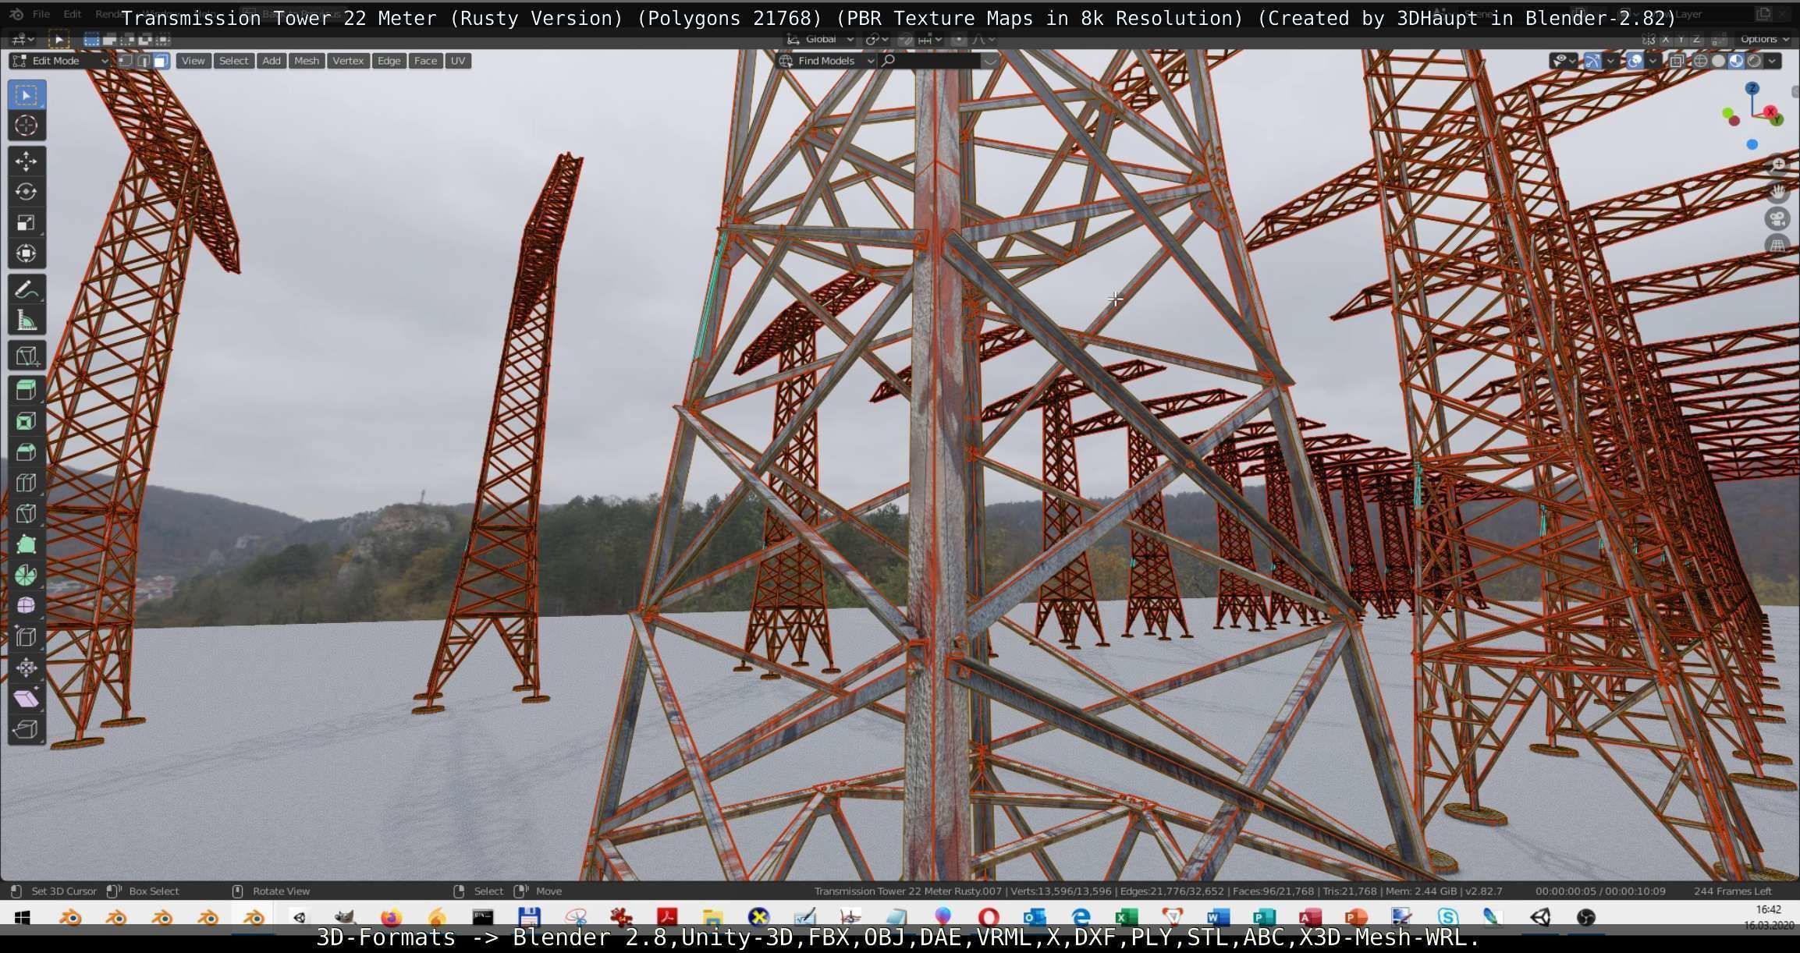This screenshot has width=1800, height=953.
Task: Switch to solid viewport shading
Action: point(1719,61)
